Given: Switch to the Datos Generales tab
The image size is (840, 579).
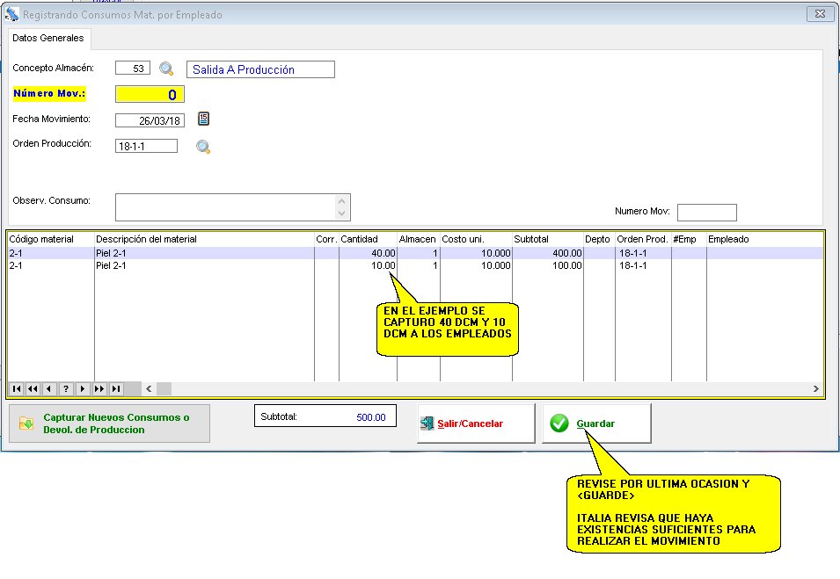Looking at the screenshot, I should 49,39.
